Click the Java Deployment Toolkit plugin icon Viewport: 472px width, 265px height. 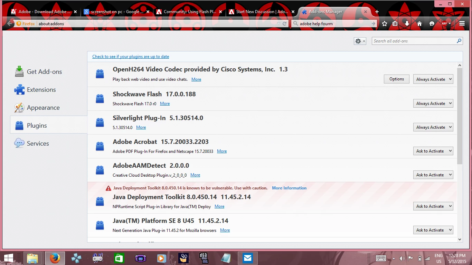click(x=100, y=202)
